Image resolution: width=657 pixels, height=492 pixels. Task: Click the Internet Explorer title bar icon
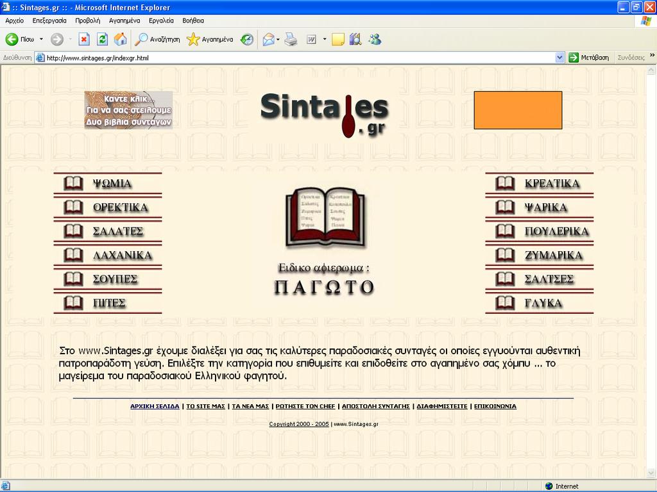pos(6,7)
